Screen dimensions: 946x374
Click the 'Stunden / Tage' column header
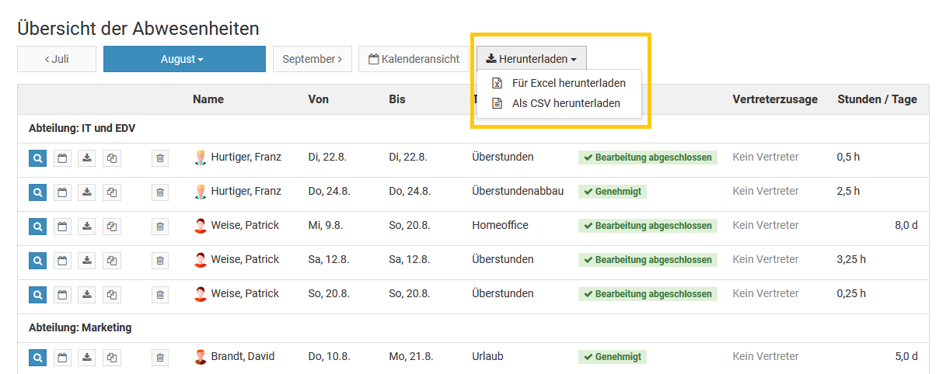pyautogui.click(x=877, y=99)
